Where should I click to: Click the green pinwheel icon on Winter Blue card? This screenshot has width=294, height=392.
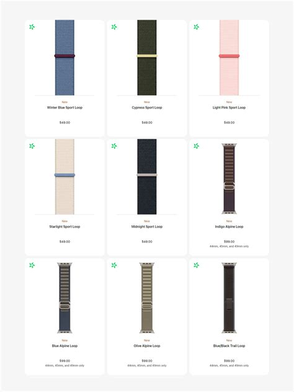[x=32, y=27]
